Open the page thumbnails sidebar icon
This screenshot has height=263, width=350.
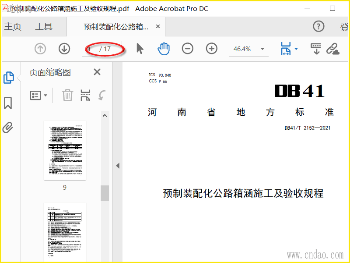click(9, 78)
